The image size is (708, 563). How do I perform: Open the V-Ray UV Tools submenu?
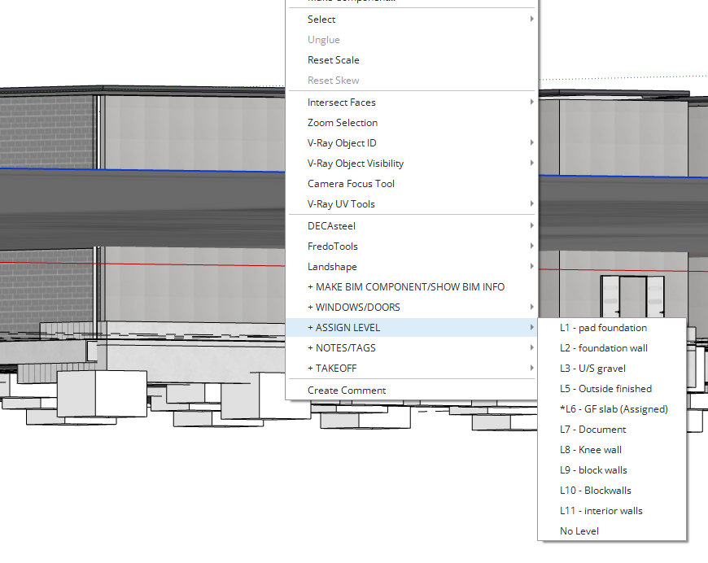pyautogui.click(x=341, y=204)
